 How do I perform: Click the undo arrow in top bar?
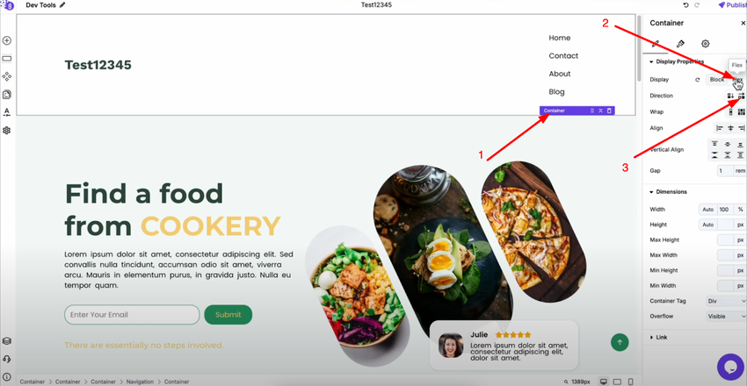686,5
